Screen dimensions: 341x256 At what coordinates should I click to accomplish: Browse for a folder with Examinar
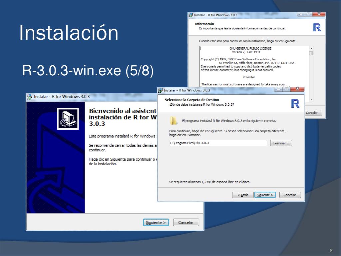(x=281, y=143)
